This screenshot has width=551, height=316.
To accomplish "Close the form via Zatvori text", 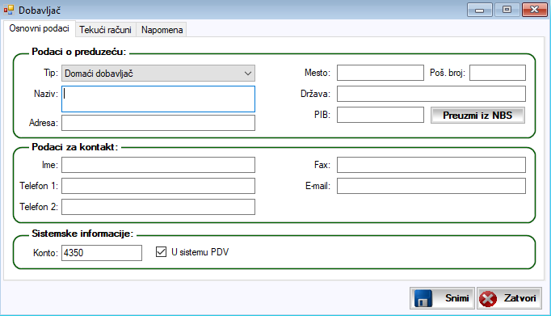I will click(519, 298).
